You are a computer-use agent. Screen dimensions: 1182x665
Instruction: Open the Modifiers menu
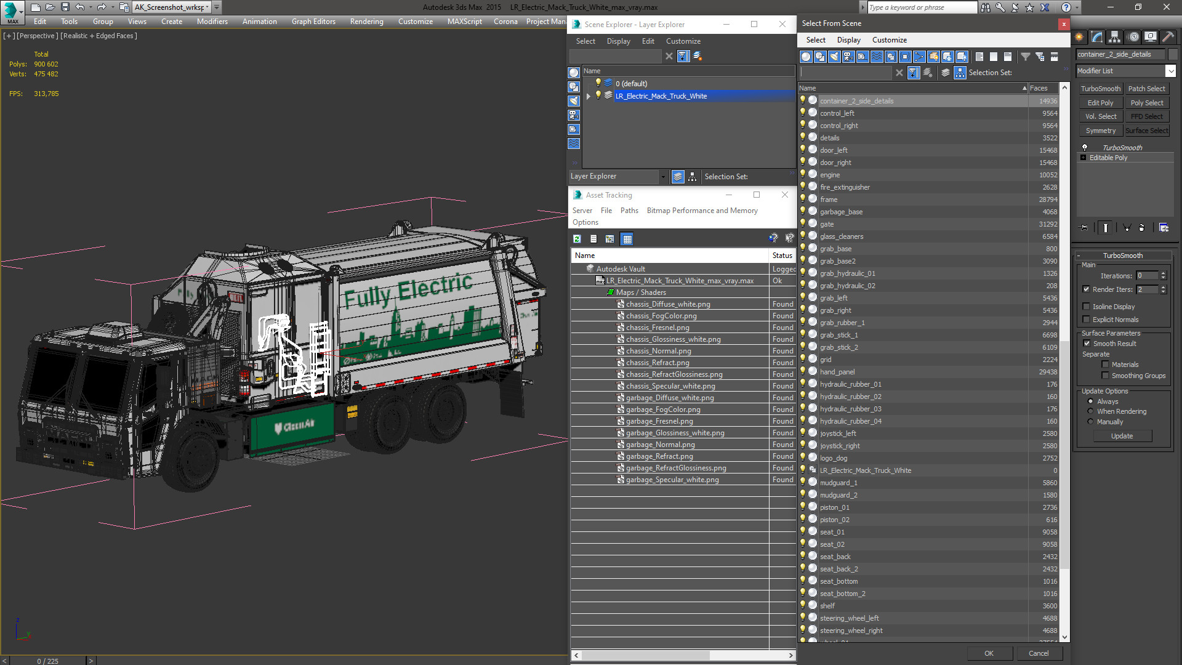(x=212, y=22)
